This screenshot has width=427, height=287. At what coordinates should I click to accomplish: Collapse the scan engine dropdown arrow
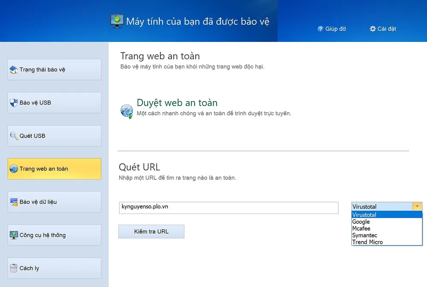(x=417, y=207)
